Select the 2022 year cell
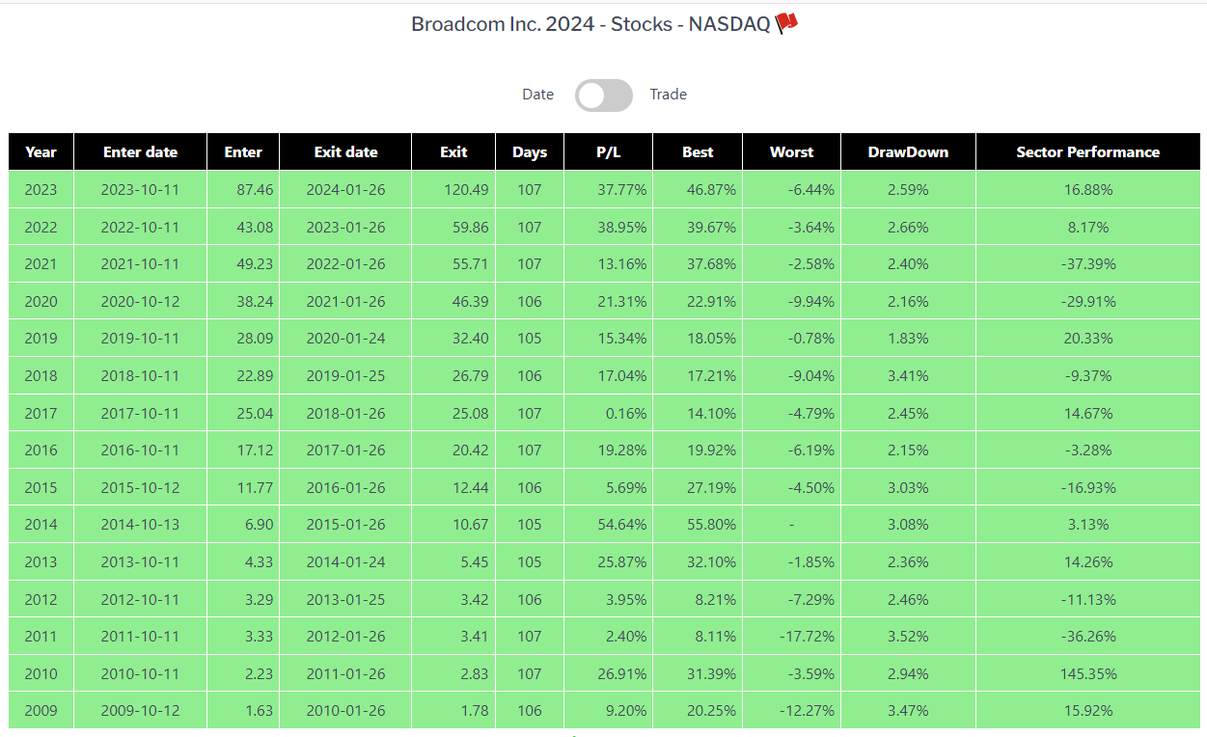Screen dimensions: 1207x737 click(41, 228)
